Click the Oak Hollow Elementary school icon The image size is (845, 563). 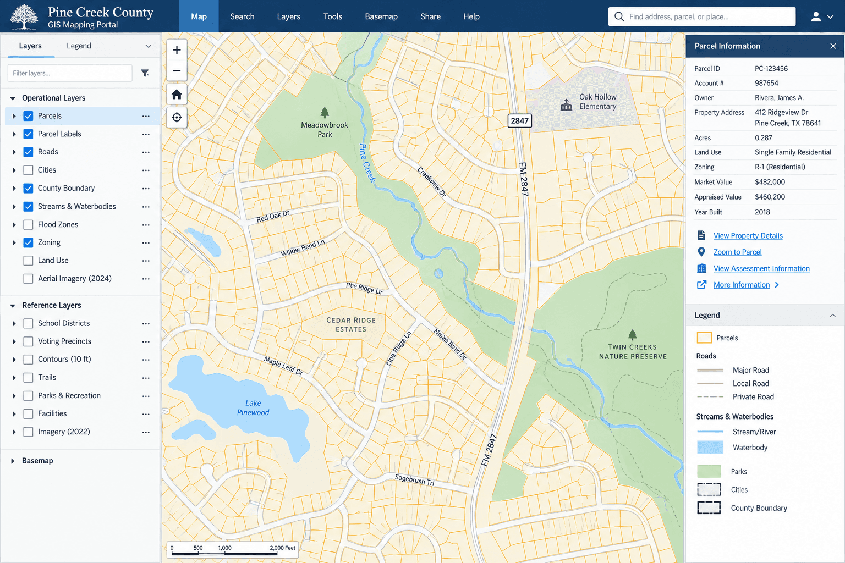coord(566,105)
